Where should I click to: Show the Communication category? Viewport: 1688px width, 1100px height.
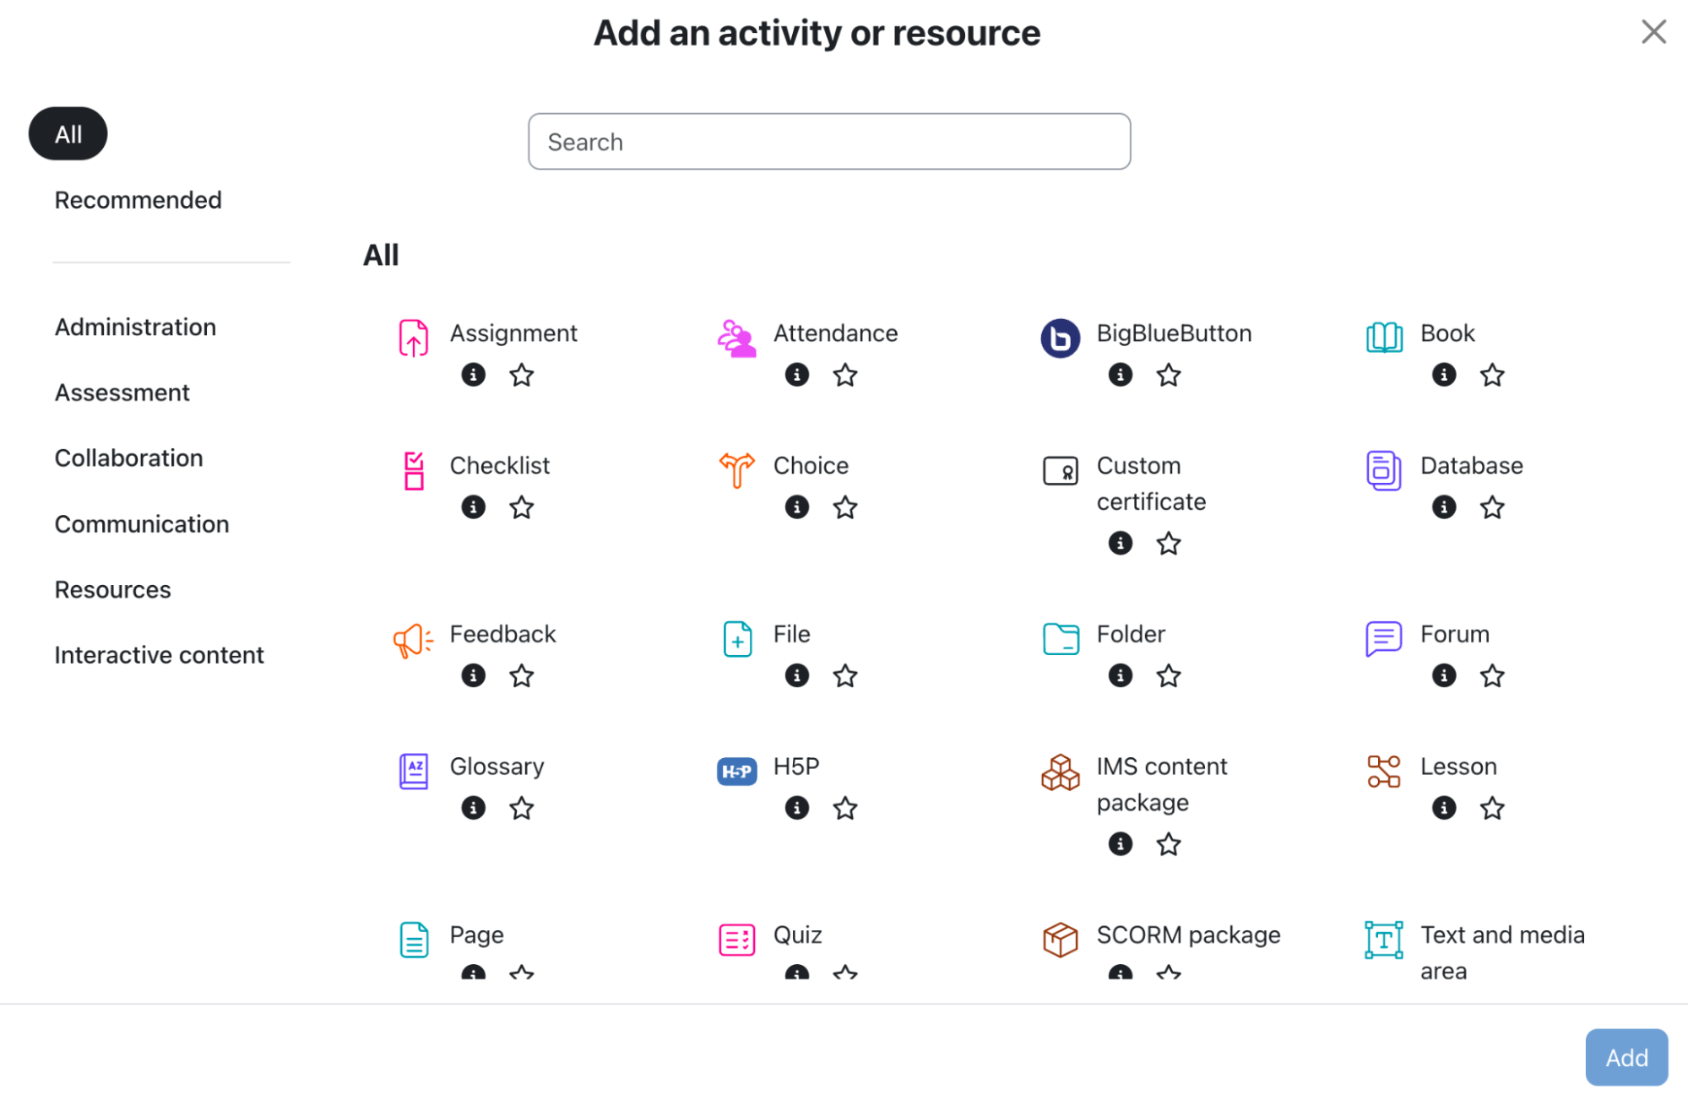(x=141, y=524)
